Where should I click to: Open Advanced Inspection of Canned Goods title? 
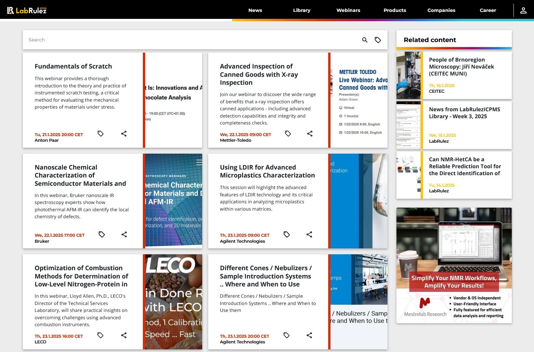[x=259, y=75]
